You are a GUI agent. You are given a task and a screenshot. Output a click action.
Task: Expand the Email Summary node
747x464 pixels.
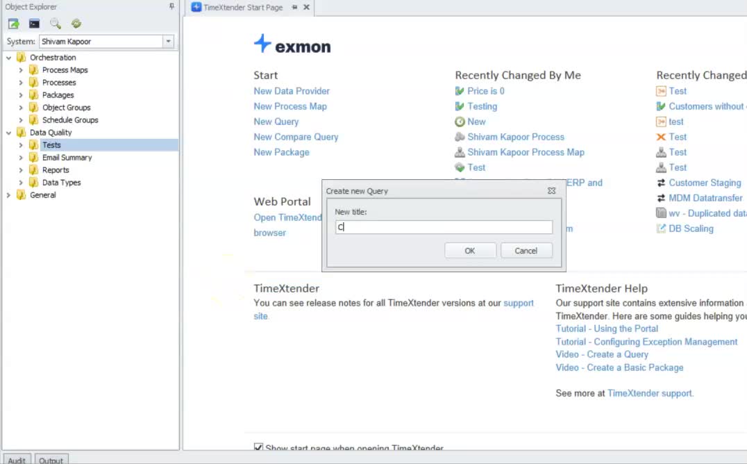[21, 158]
